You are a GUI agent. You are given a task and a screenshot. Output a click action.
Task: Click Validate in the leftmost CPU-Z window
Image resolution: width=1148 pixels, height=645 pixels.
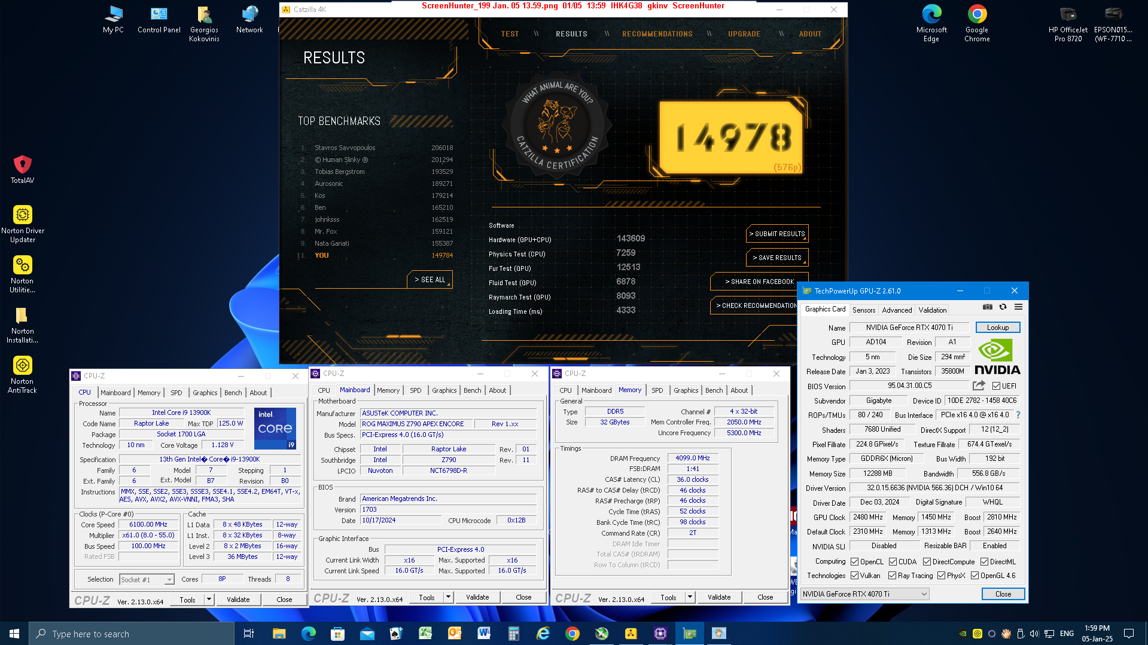pos(238,600)
